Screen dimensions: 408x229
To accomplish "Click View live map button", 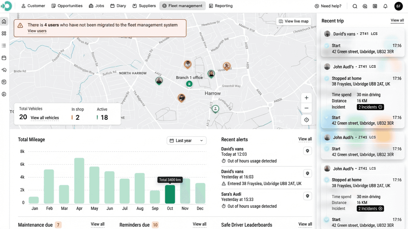I will pos(294,21).
